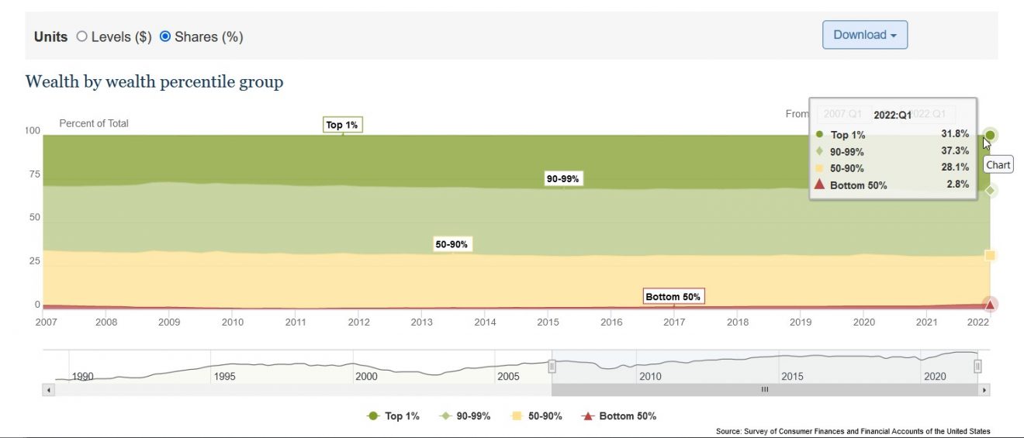1024x438 pixels.
Task: Click the 90-99% diamond data marker
Action: tap(990, 191)
